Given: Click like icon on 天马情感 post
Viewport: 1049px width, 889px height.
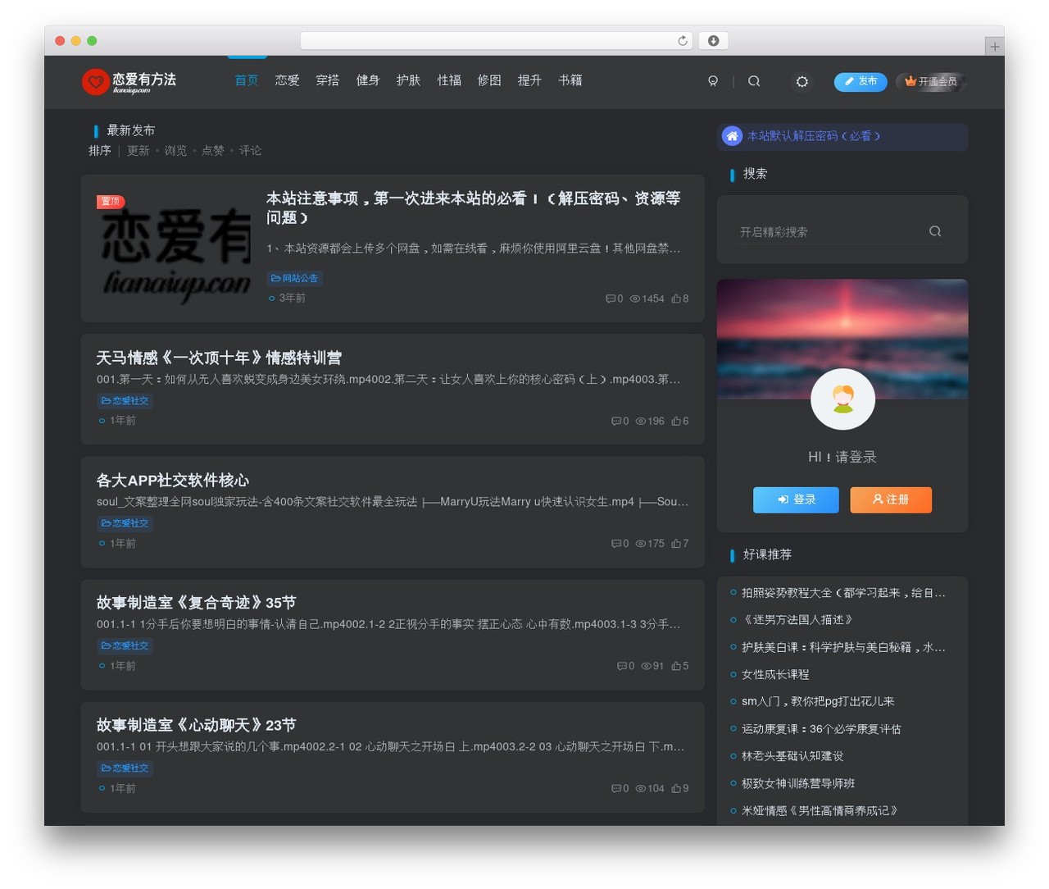Looking at the screenshot, I should tap(676, 421).
